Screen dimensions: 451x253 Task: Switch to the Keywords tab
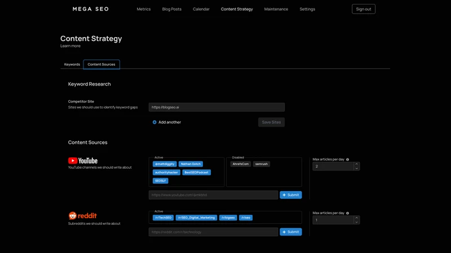[x=72, y=64]
